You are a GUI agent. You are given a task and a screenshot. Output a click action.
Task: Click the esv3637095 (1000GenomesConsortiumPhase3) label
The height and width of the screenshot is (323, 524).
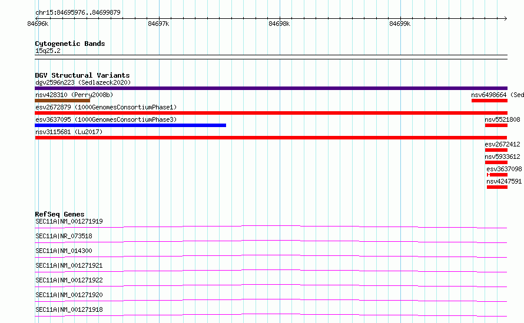click(106, 119)
